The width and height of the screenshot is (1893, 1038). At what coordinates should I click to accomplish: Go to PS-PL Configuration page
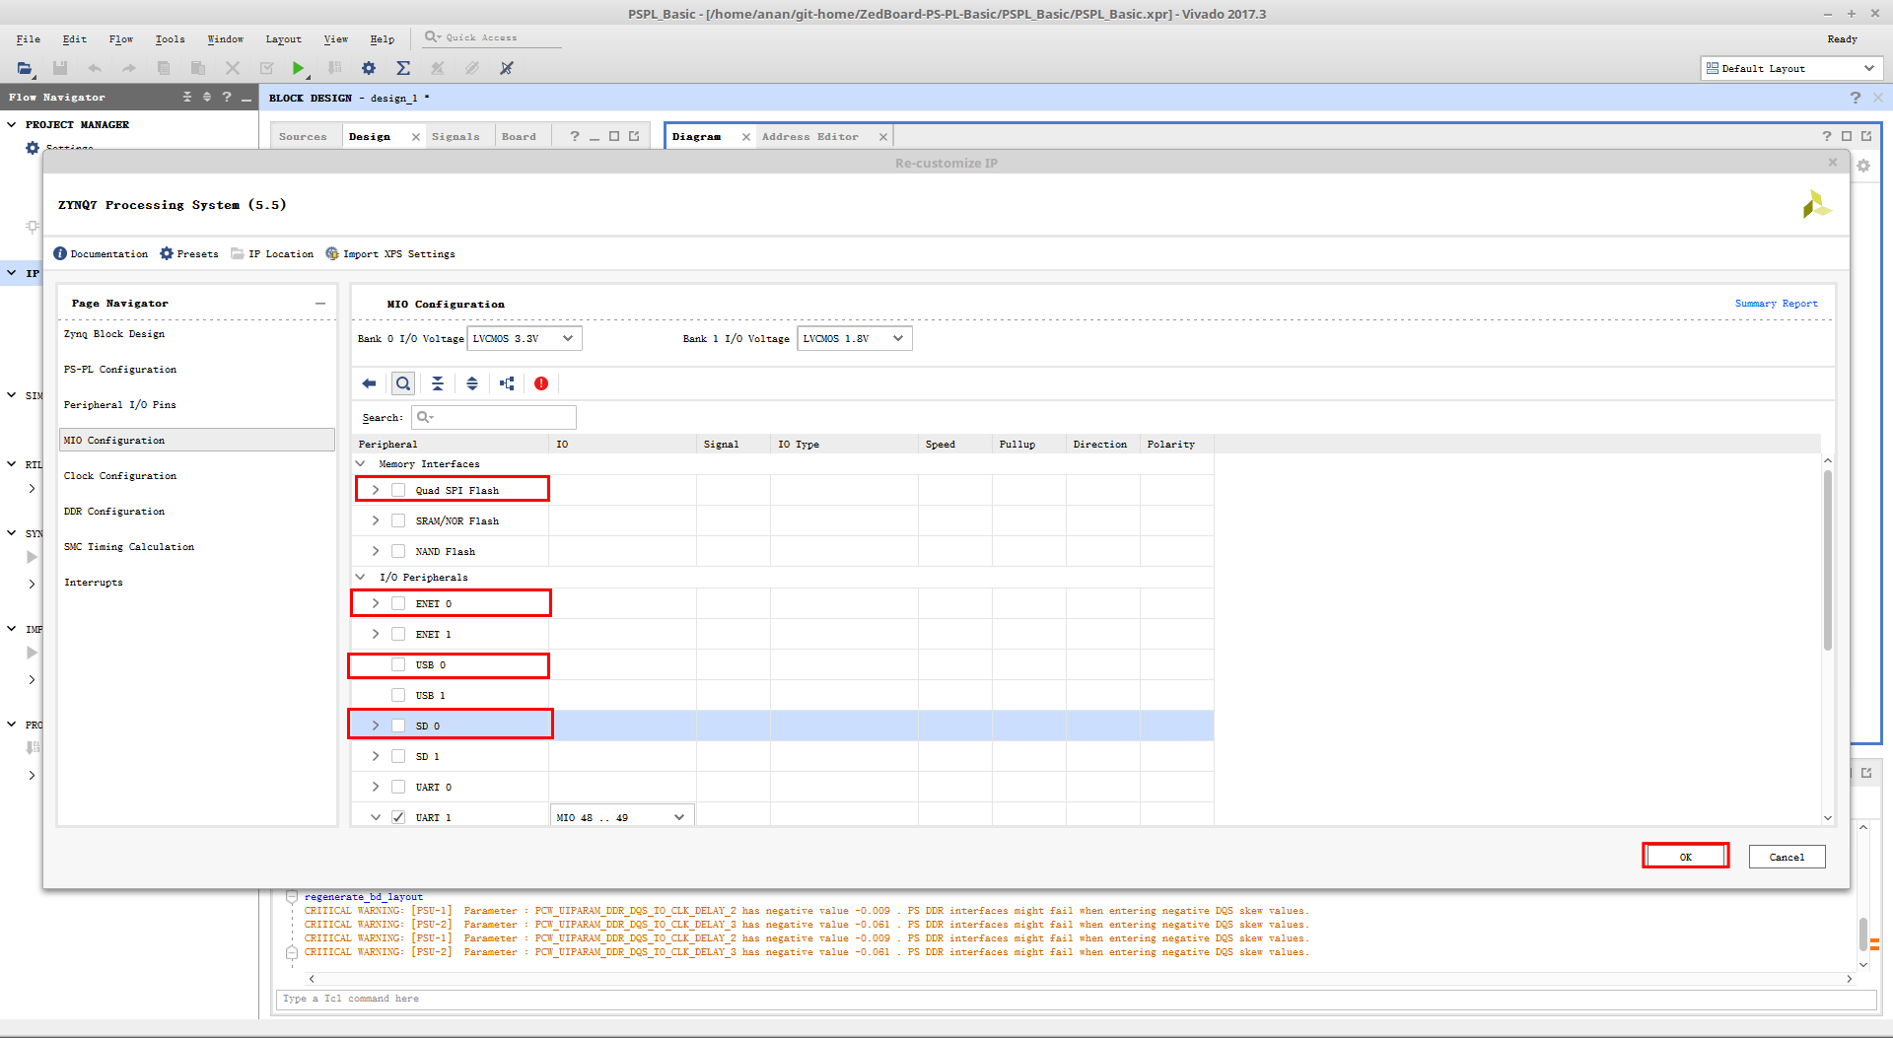(120, 369)
